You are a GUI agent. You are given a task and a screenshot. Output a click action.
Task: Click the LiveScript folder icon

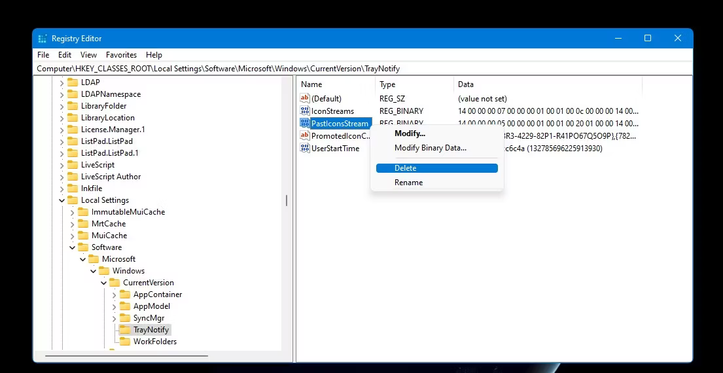pos(73,165)
